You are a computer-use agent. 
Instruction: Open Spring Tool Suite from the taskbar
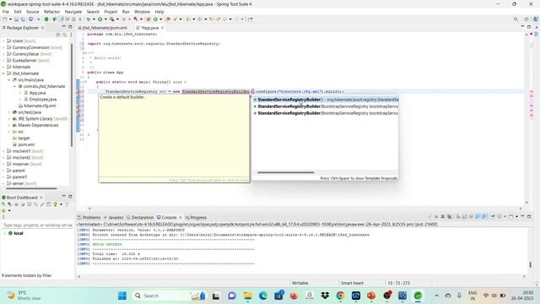coord(418,296)
